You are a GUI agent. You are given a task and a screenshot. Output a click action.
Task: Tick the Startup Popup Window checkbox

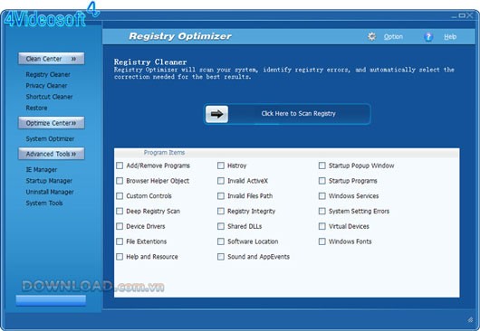[322, 165]
